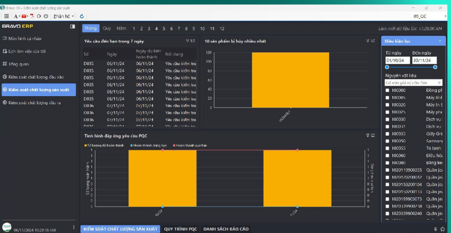Check the box for material 100050
The height and width of the screenshot is (233, 451).
pos(387,141)
